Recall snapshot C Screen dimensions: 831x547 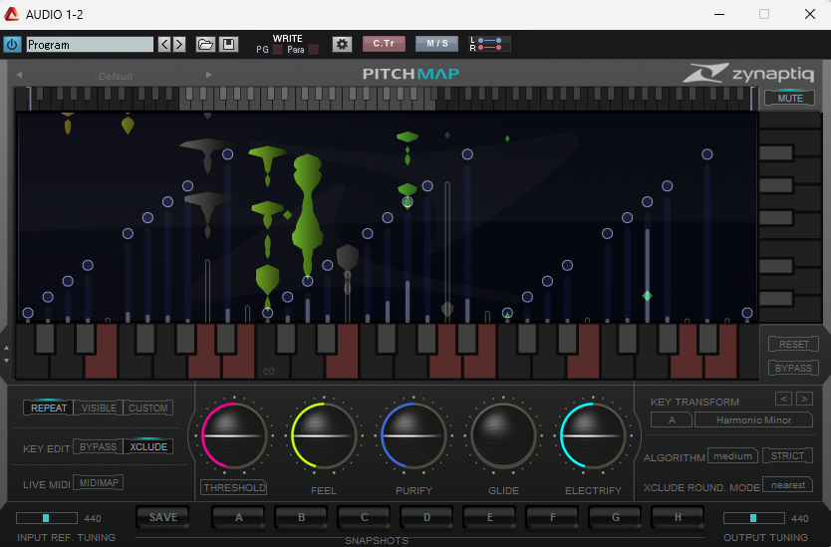tap(364, 517)
